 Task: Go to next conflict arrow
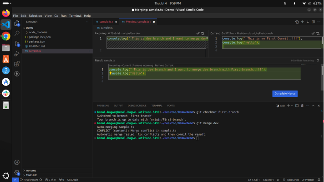(x=308, y=22)
